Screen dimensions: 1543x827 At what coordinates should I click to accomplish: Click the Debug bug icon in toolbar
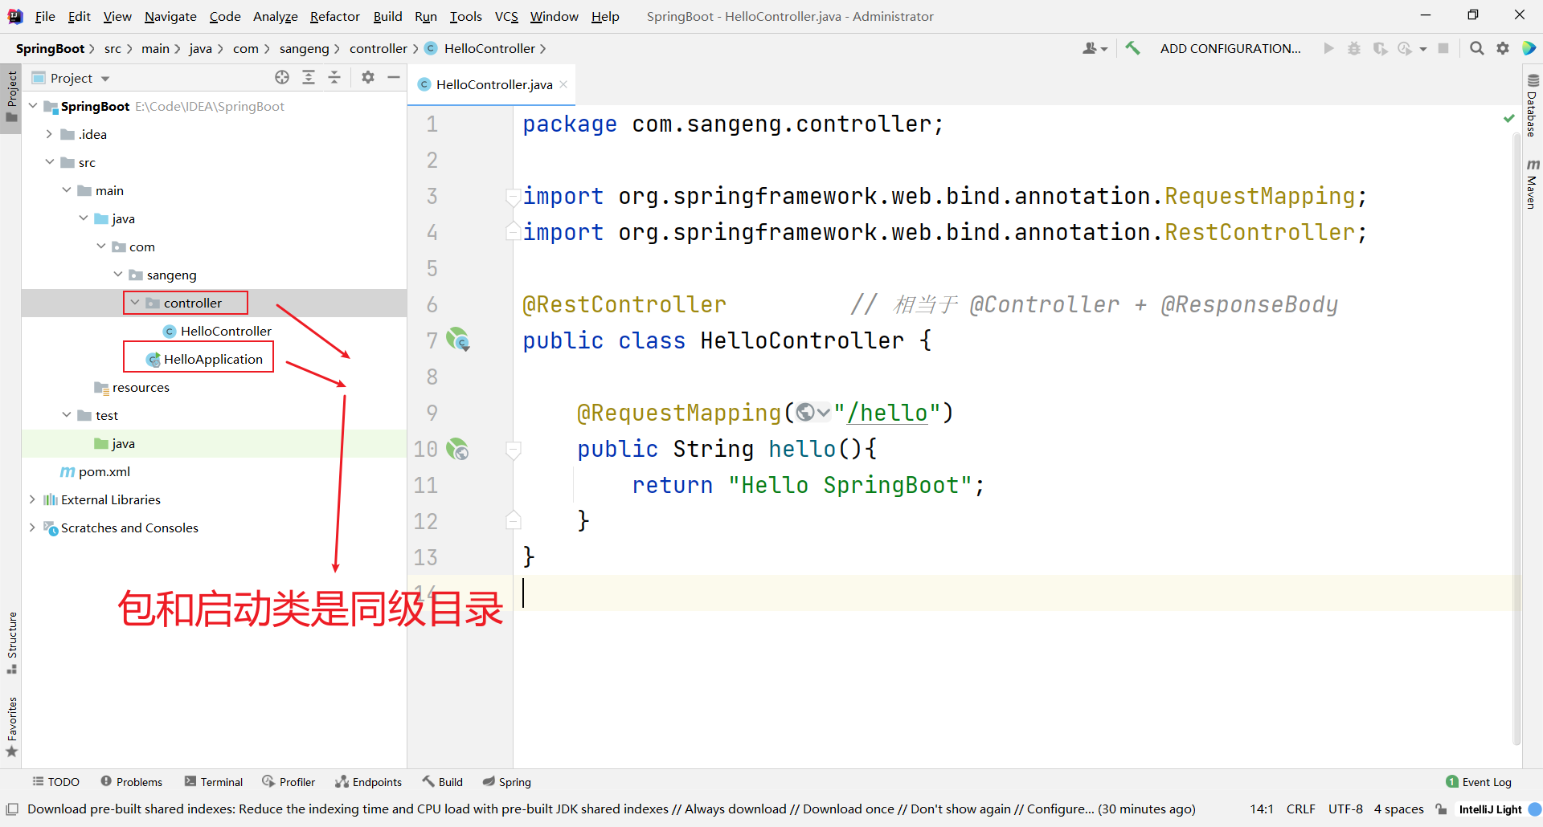click(x=1354, y=48)
